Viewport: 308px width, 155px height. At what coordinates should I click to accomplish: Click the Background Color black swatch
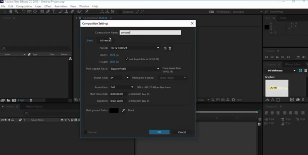[114, 110]
